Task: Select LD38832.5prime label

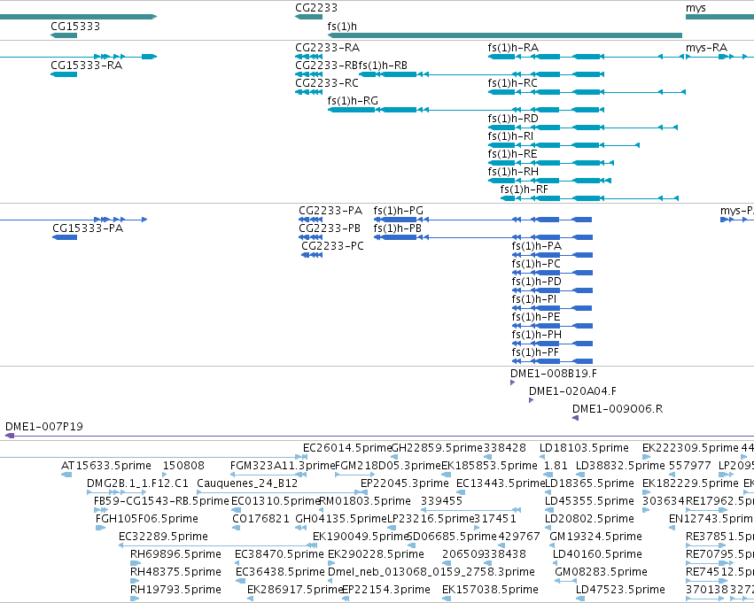Action: click(620, 466)
